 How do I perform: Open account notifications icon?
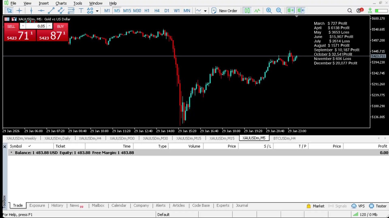[x=360, y=11]
